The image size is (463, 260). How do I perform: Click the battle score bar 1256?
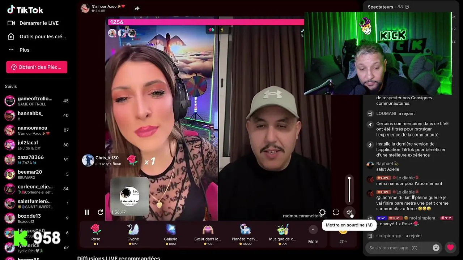pyautogui.click(x=206, y=22)
